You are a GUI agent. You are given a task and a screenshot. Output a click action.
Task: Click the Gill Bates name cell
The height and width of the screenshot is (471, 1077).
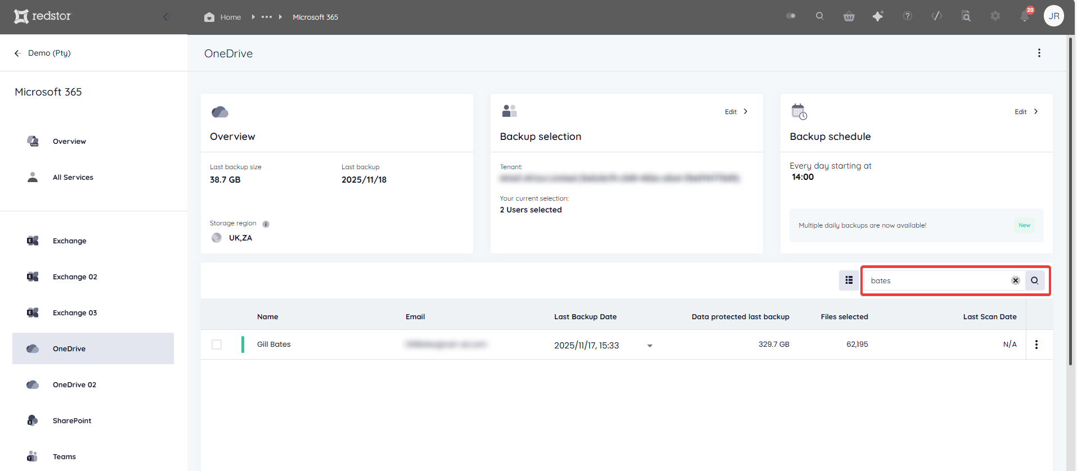click(x=273, y=344)
